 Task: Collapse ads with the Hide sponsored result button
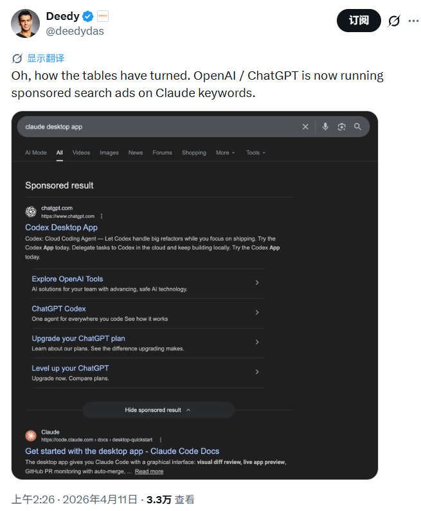158,410
